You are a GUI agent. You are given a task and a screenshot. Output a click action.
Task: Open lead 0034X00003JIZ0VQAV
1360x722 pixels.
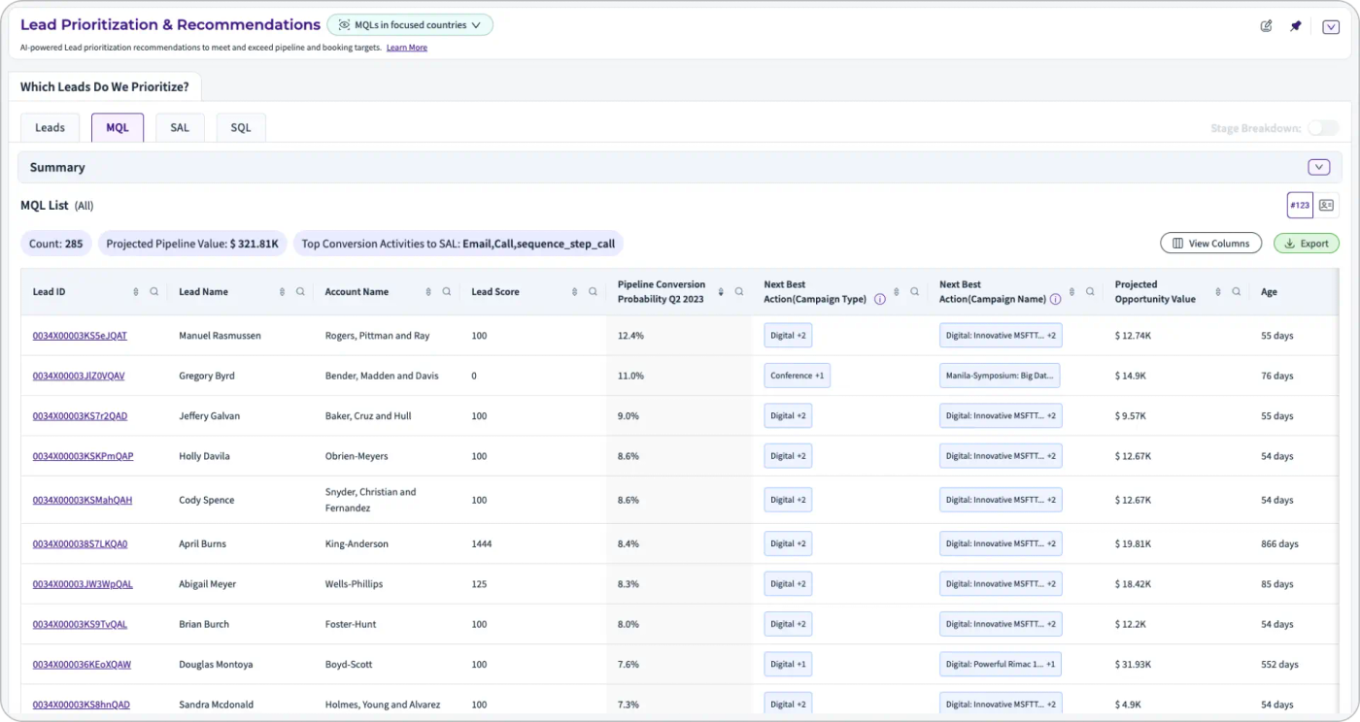[x=79, y=376]
